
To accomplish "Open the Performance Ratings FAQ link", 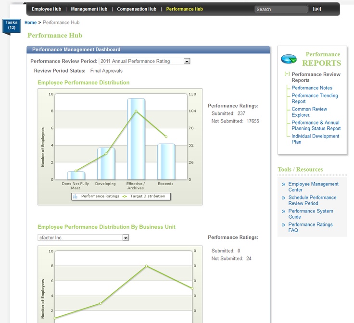I will [310, 227].
